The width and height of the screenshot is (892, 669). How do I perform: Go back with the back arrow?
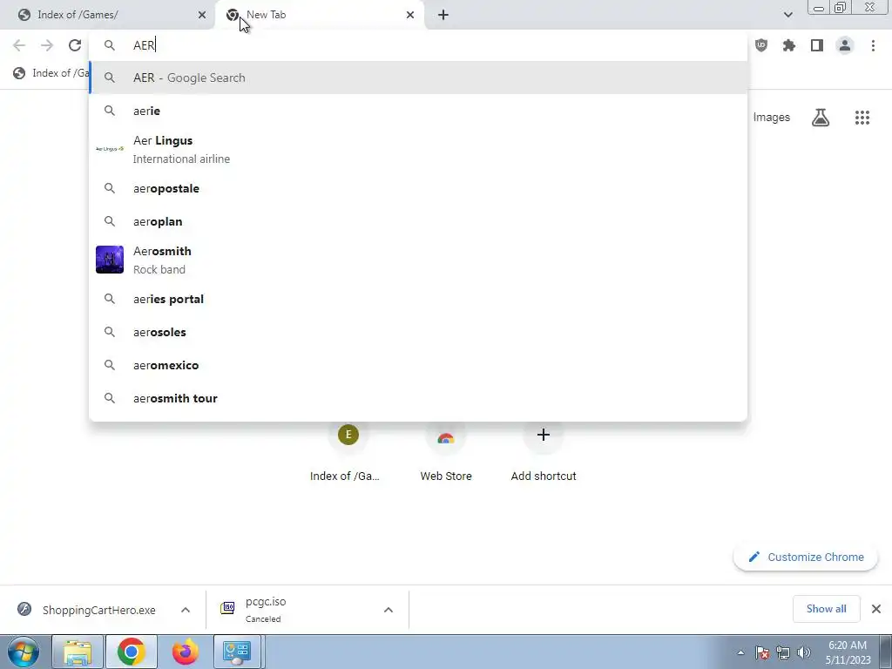pyautogui.click(x=19, y=45)
